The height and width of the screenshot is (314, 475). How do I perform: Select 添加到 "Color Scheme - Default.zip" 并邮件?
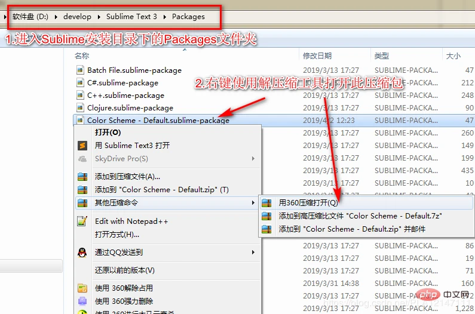pos(352,229)
